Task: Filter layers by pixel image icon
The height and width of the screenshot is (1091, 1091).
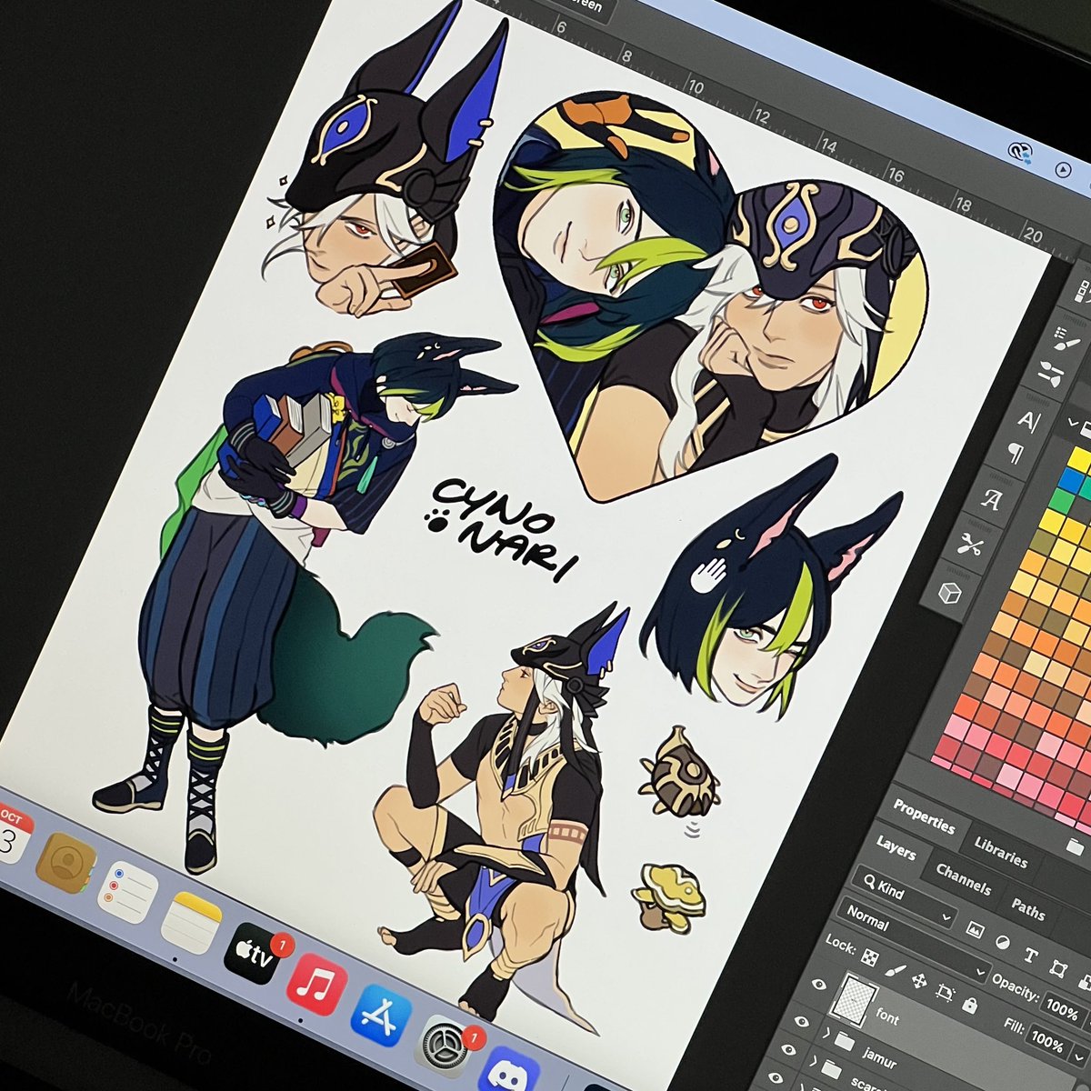Action: click(x=976, y=930)
